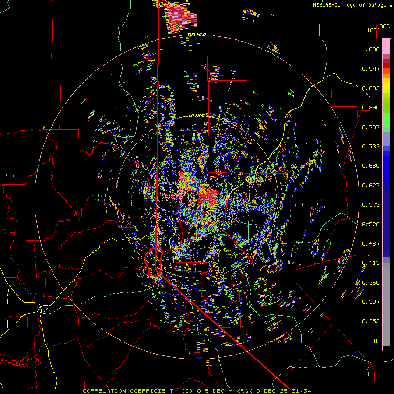The width and height of the screenshot is (394, 394).
Task: Select the 0.840 legend value
Action: tap(371, 108)
